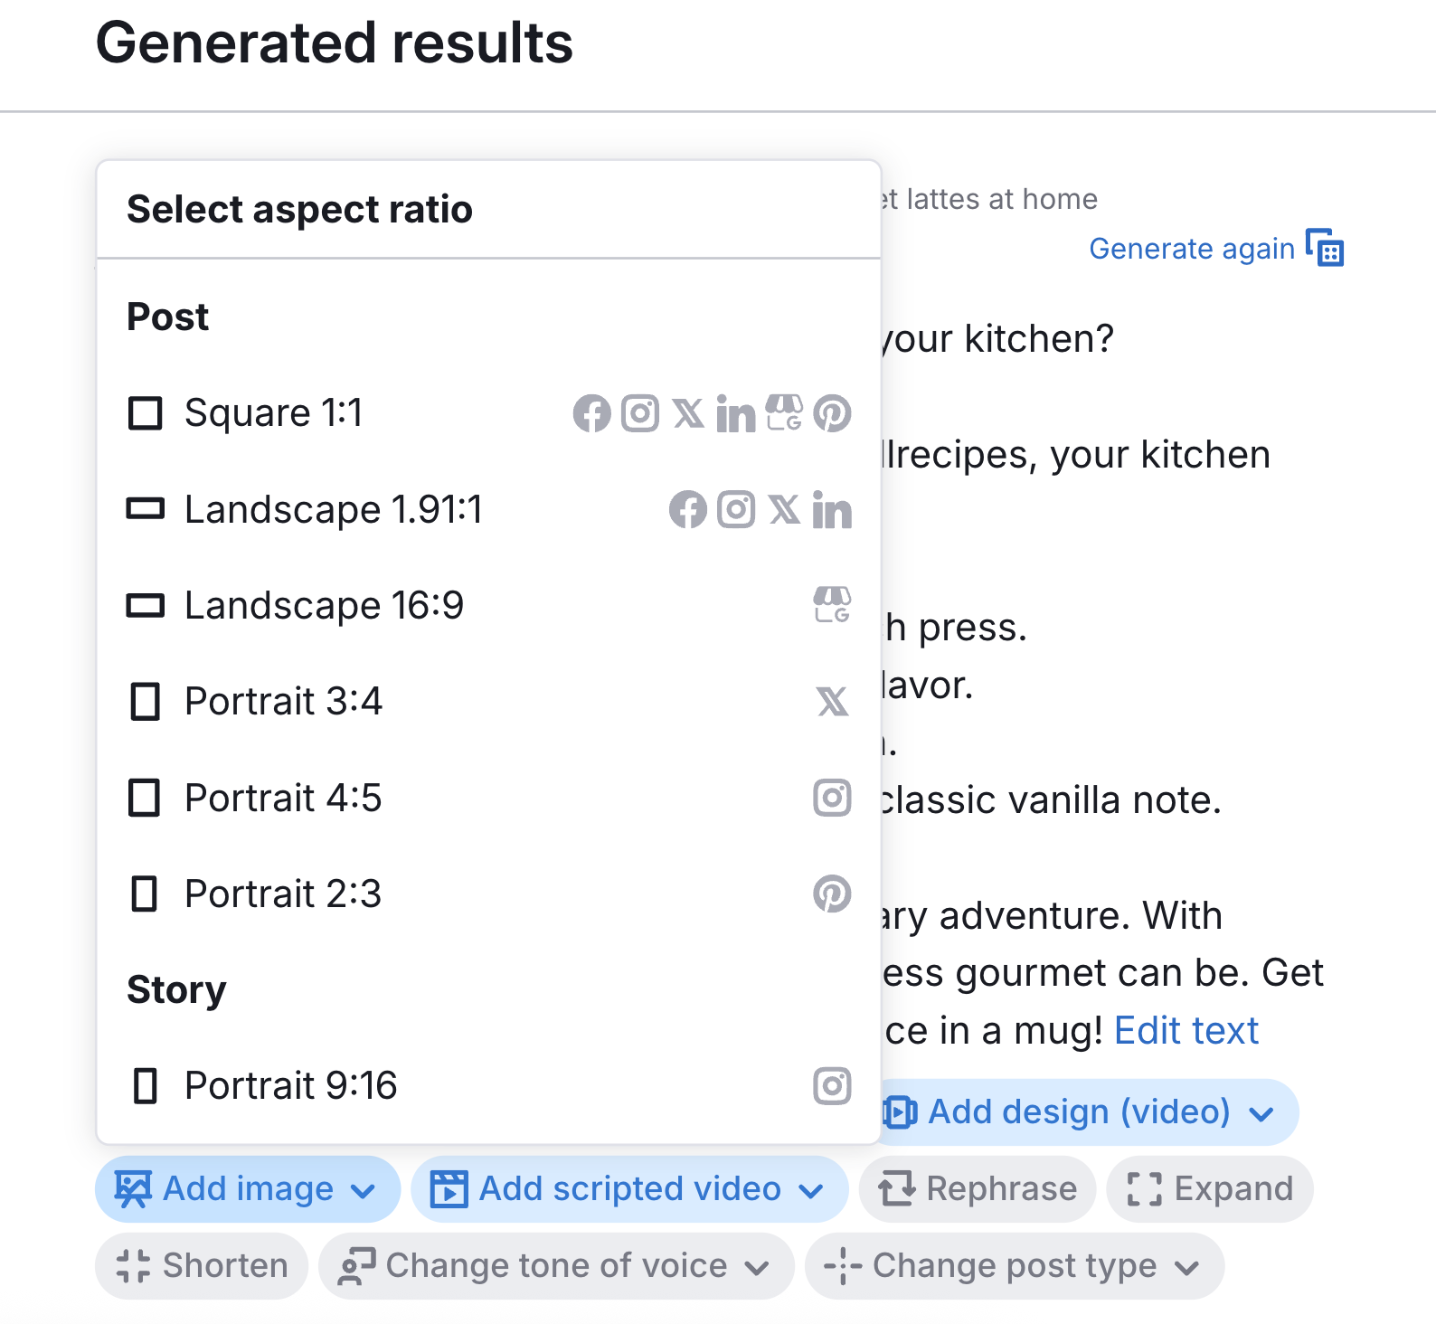Click the Google Business icon beside Landscape 16:9

coord(834,605)
